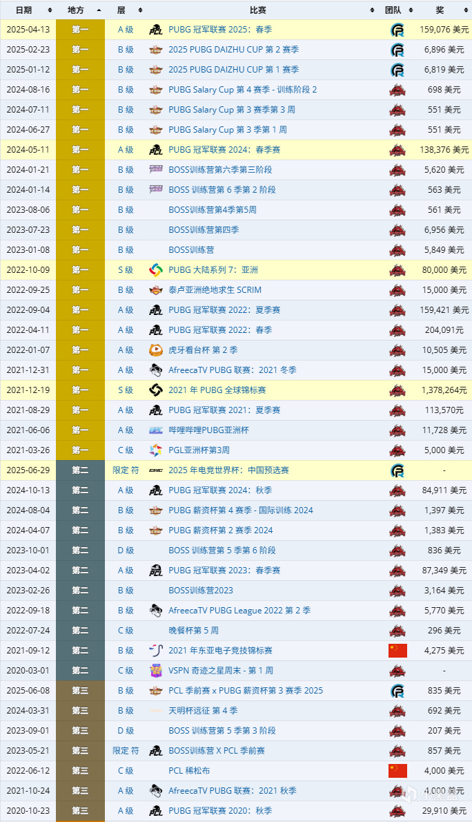Click China flag in 2021-09-12 row

(397, 651)
